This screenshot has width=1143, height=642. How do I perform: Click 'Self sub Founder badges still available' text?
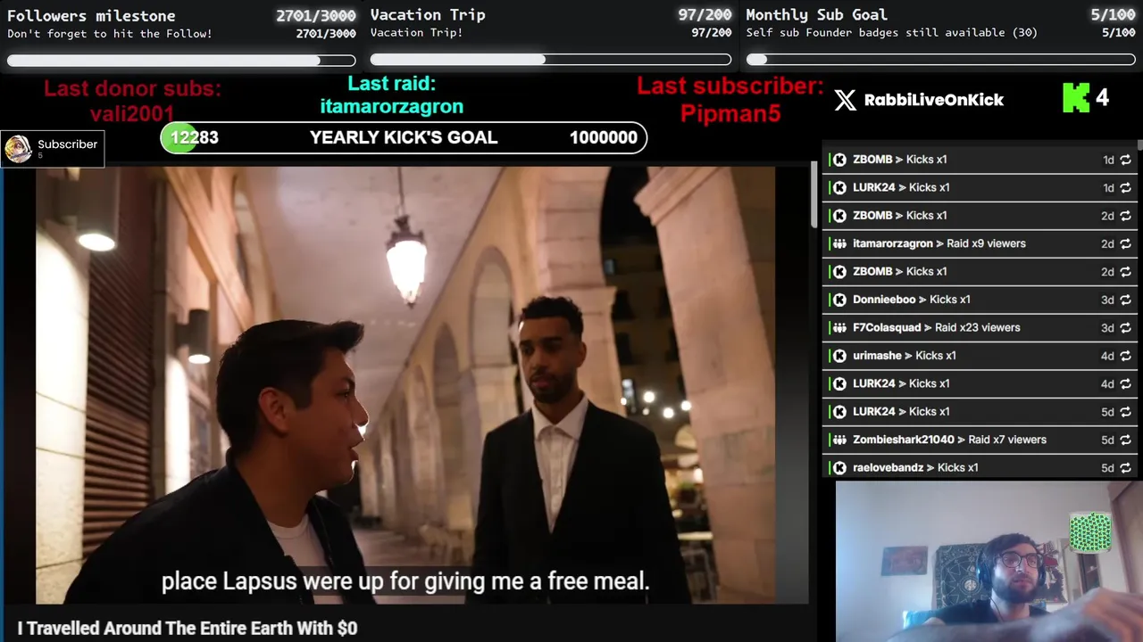892,33
